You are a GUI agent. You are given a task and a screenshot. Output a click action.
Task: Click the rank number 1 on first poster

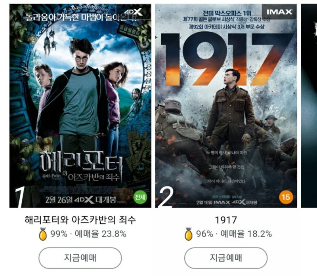pos(20,197)
